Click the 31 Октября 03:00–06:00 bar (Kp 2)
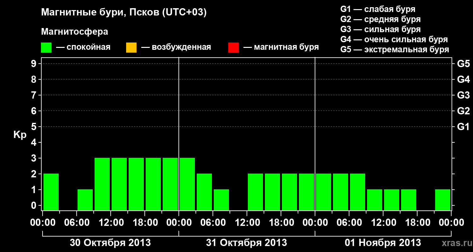Screen dimensions: 473x252 tap(204, 192)
